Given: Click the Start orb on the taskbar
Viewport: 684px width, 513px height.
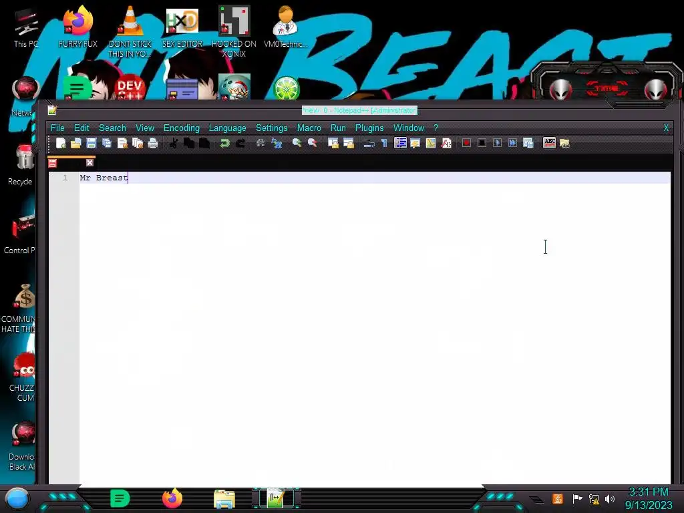Looking at the screenshot, I should [17, 499].
